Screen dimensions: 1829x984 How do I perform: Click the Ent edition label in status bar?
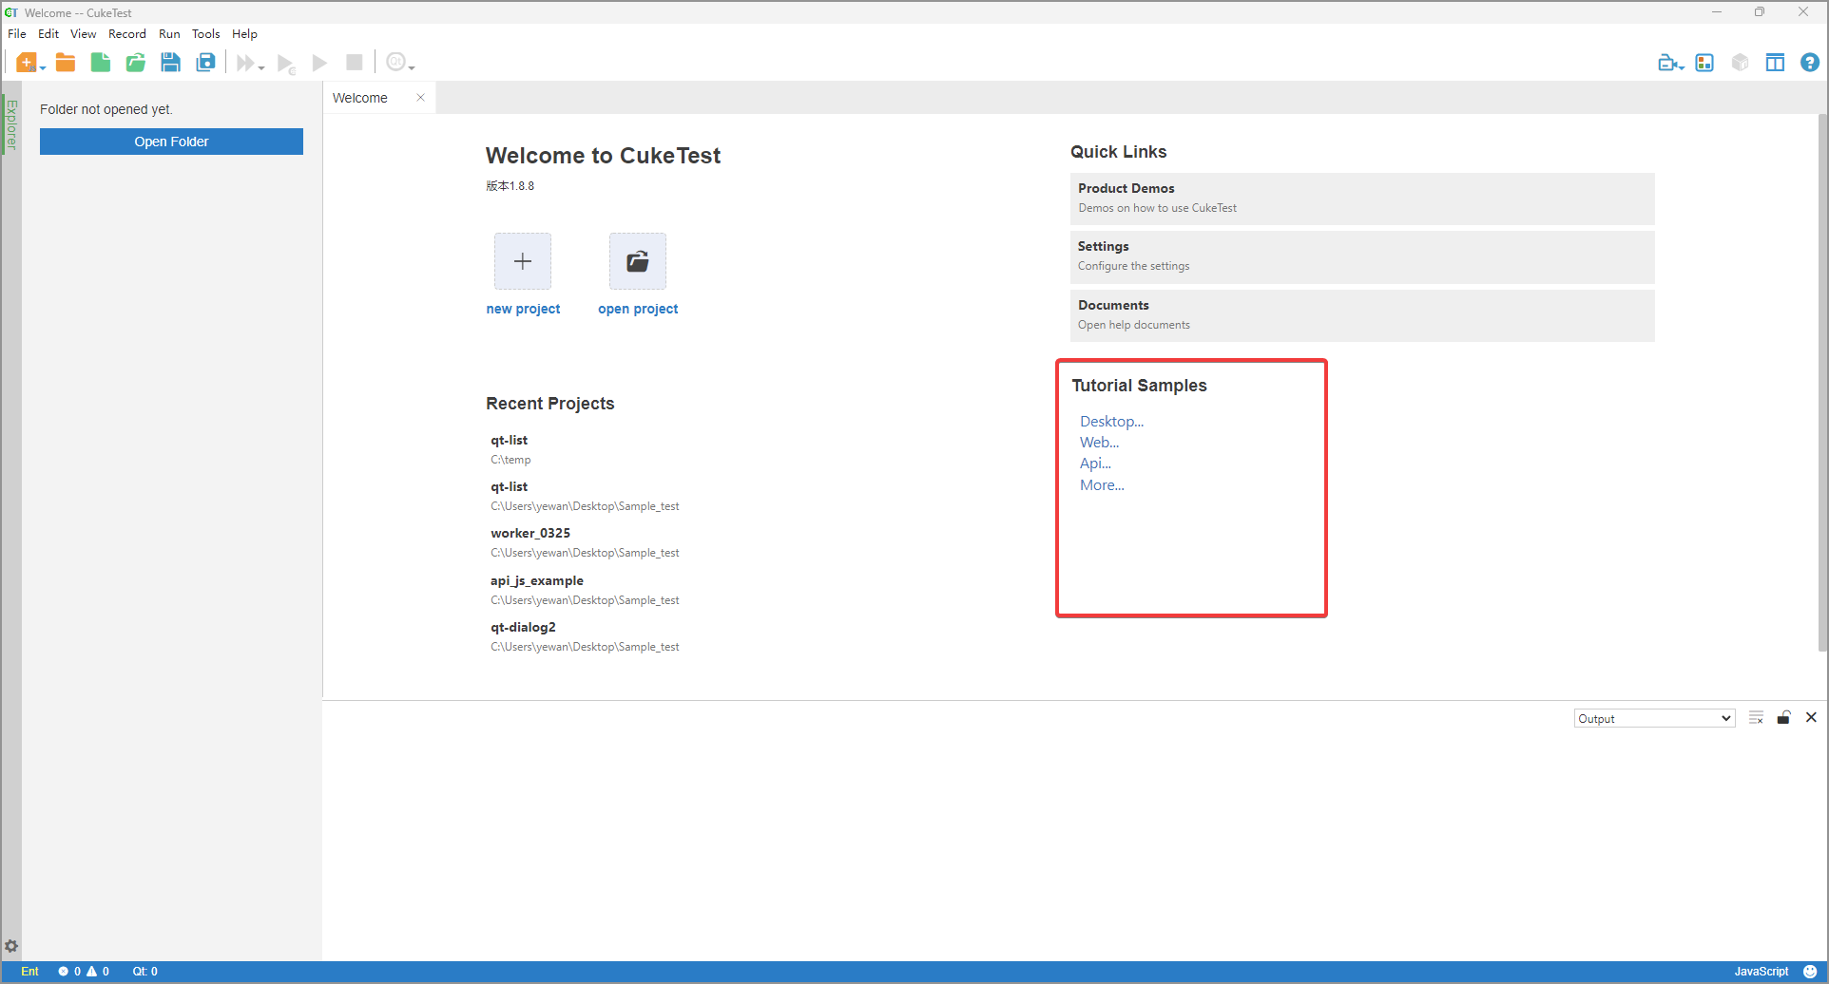pyautogui.click(x=29, y=972)
